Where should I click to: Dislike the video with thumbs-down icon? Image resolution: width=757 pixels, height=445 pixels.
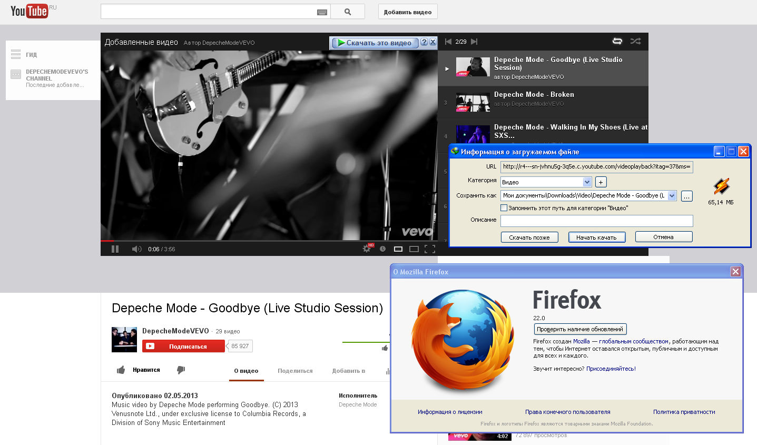(x=181, y=370)
